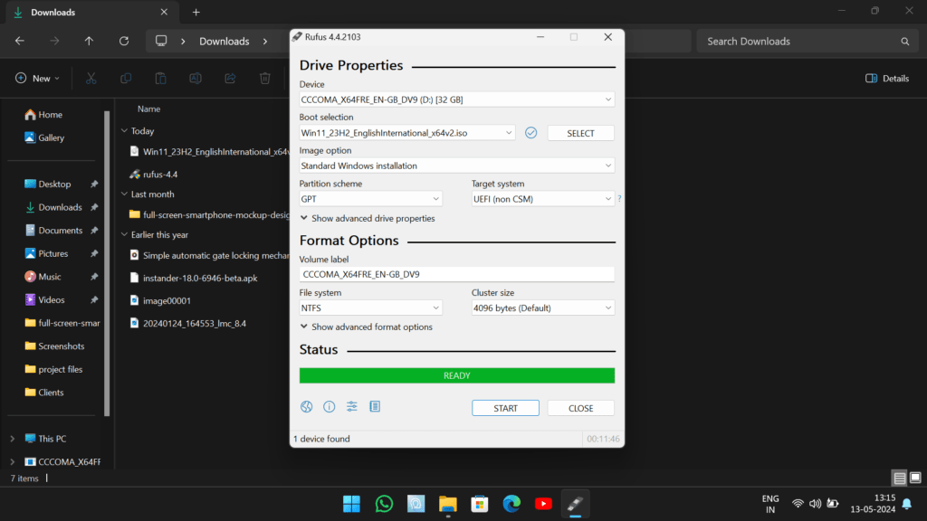This screenshot has height=521, width=927.
Task: Click the Rename icon in Explorer toolbar
Action: (x=196, y=78)
